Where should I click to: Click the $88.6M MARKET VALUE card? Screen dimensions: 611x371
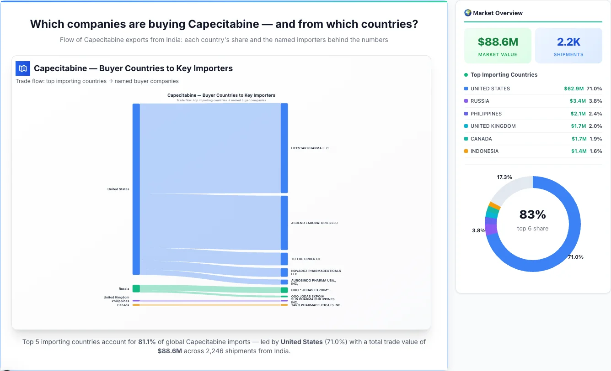498,45
